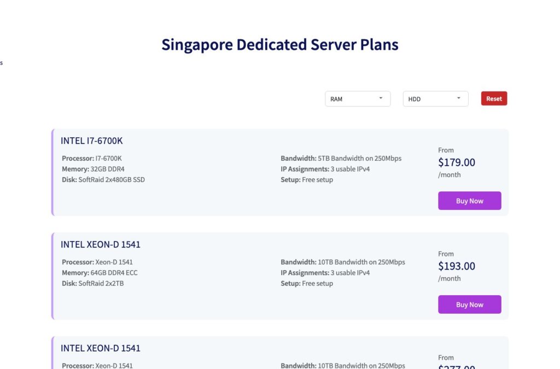Click the red Reset button
Viewport: 560px width, 369px height.
tap(494, 98)
